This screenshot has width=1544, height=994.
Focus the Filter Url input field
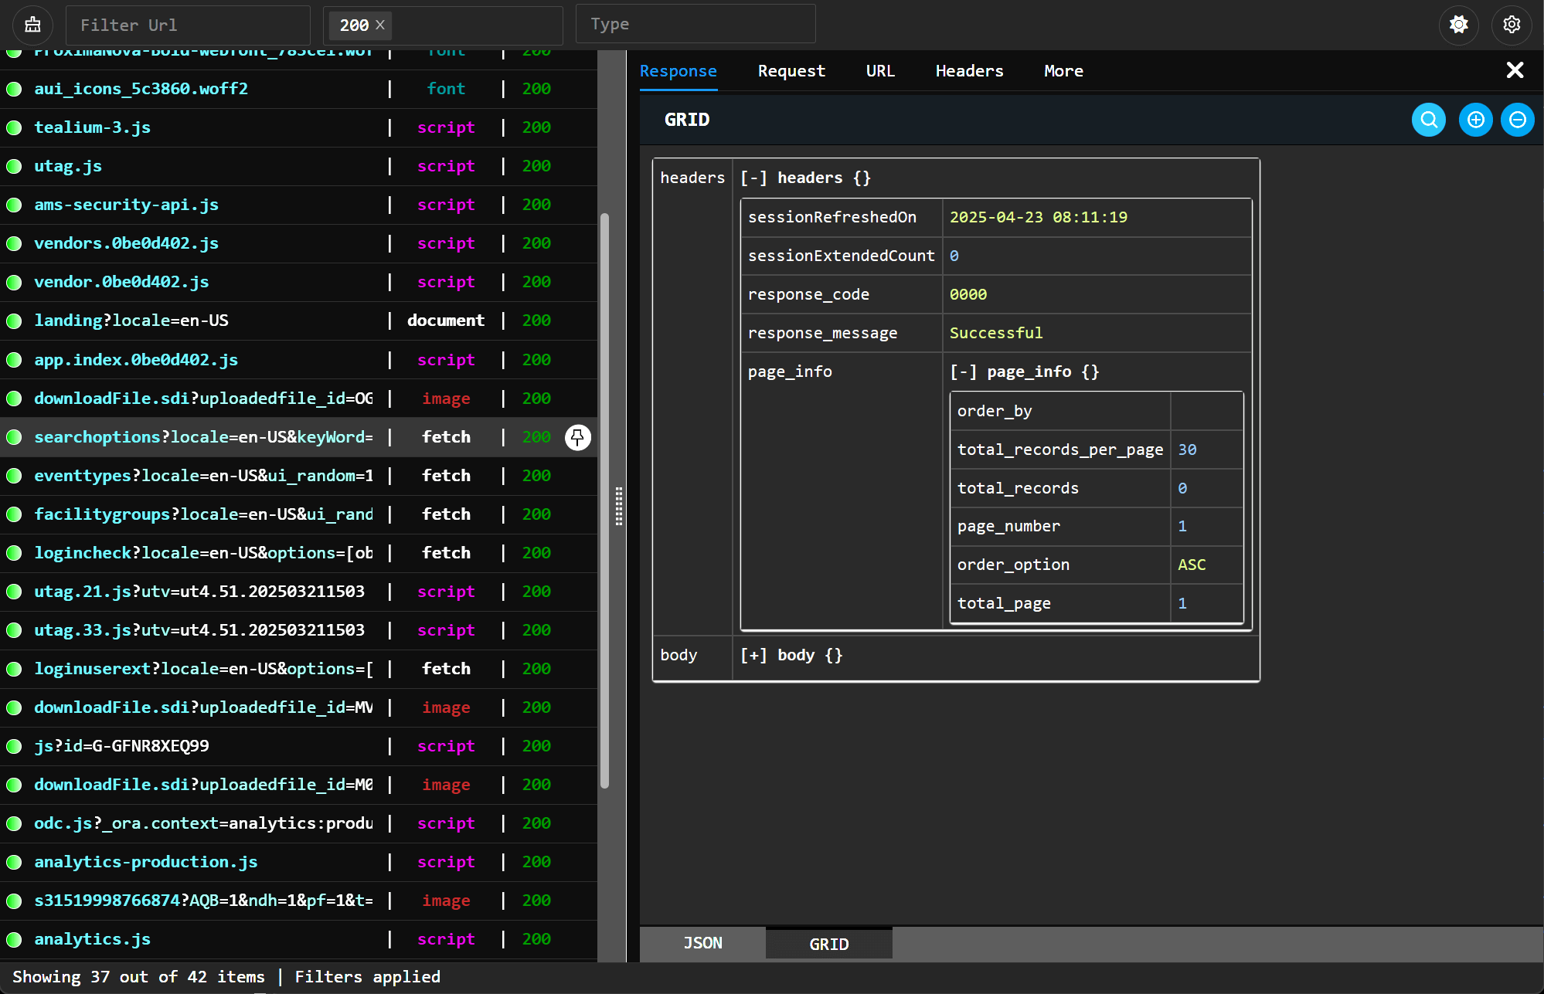tap(188, 25)
